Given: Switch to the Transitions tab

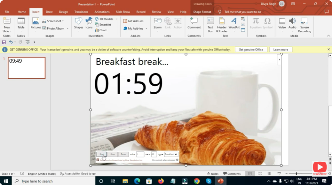Looking at the screenshot, I should coord(81,12).
